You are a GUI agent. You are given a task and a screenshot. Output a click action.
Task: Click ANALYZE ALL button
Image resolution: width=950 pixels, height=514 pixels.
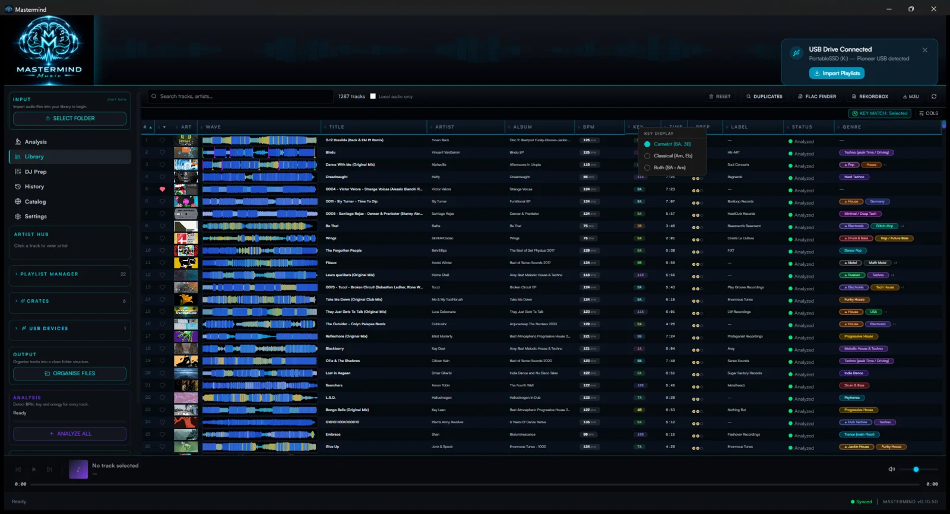point(70,434)
